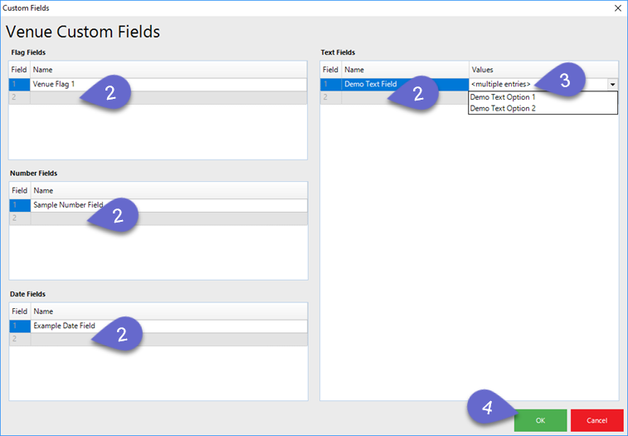628x436 pixels.
Task: Click the multiple entries values cell
Action: click(x=500, y=85)
